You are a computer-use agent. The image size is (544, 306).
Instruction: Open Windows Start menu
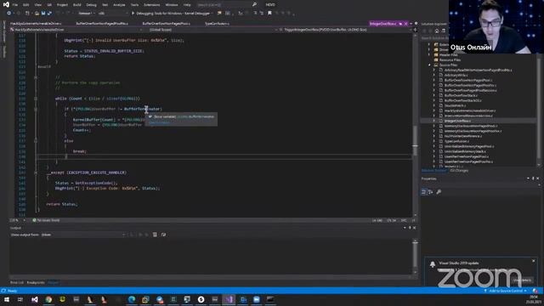[x=7, y=299]
